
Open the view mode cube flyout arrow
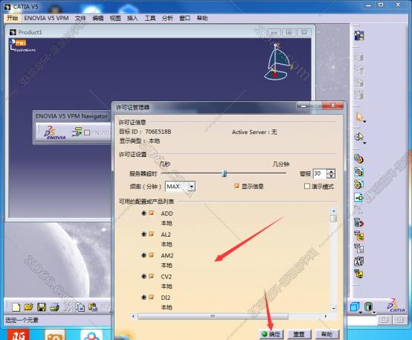point(361,312)
